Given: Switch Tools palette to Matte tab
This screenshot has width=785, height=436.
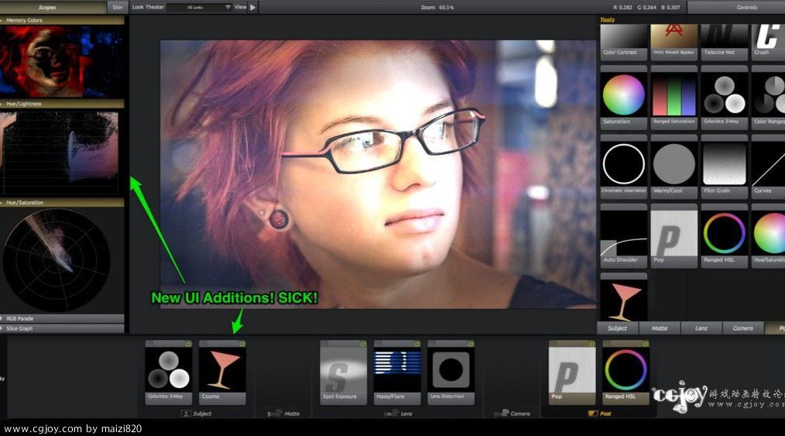Looking at the screenshot, I should [x=660, y=328].
